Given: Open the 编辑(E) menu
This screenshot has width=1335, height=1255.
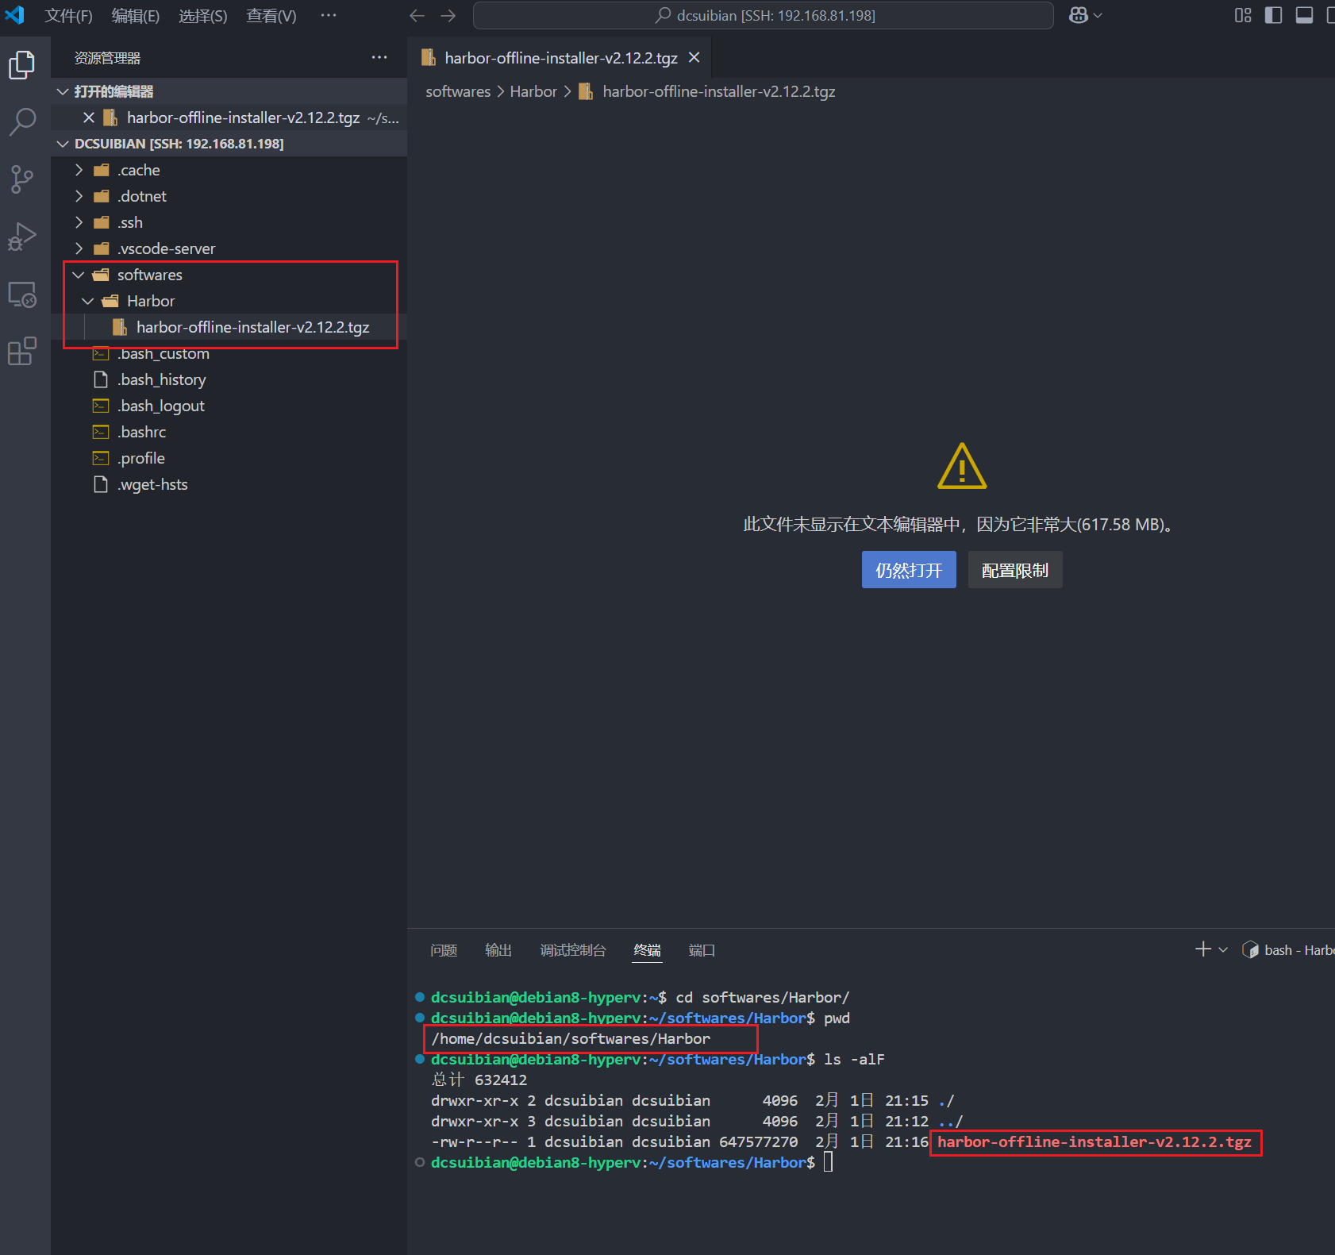Looking at the screenshot, I should (x=136, y=16).
